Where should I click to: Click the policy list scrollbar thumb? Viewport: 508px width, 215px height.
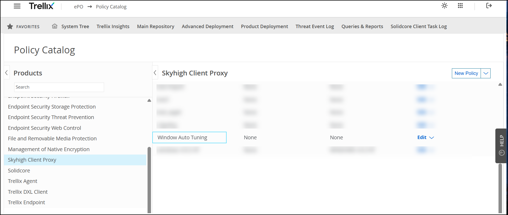[500, 188]
